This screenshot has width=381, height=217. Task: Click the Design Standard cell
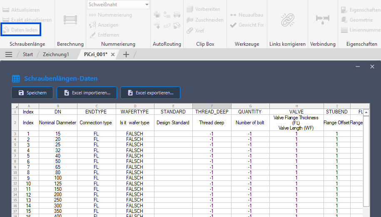click(173, 123)
